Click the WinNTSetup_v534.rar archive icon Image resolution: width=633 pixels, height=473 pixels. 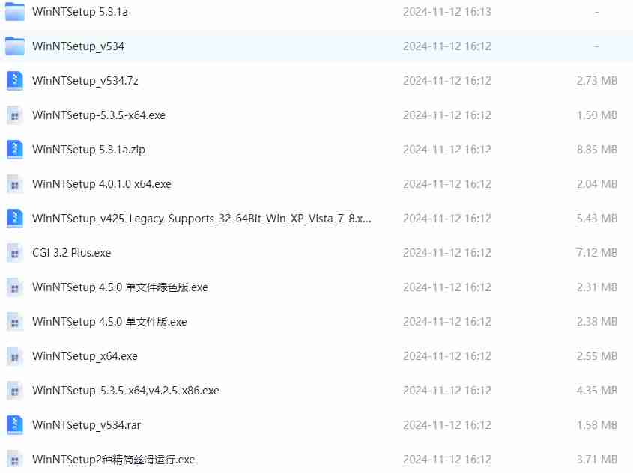click(x=15, y=425)
